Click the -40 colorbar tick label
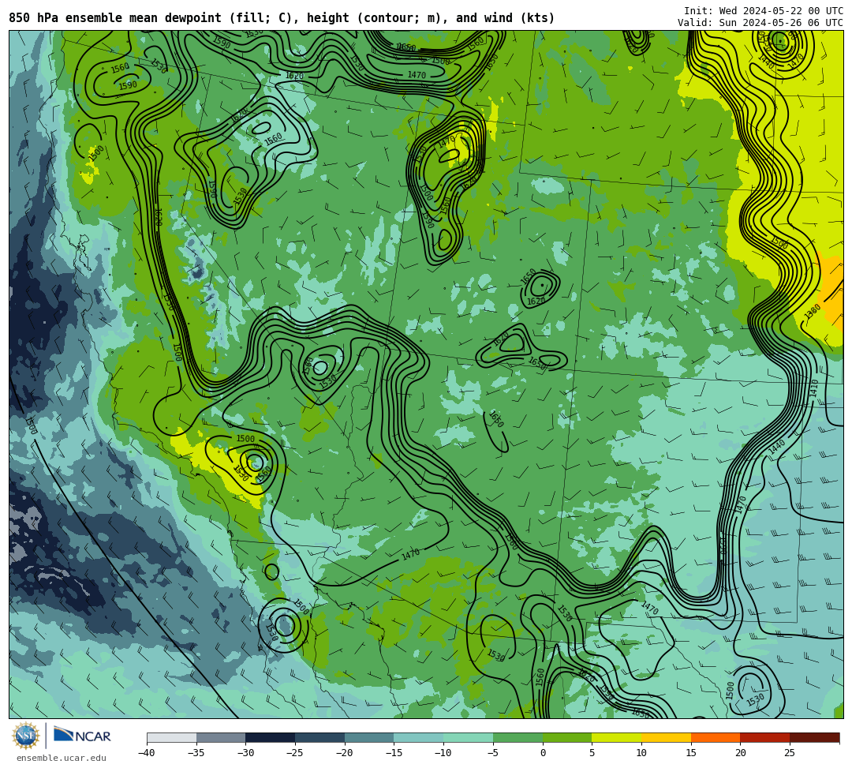 (x=146, y=753)
